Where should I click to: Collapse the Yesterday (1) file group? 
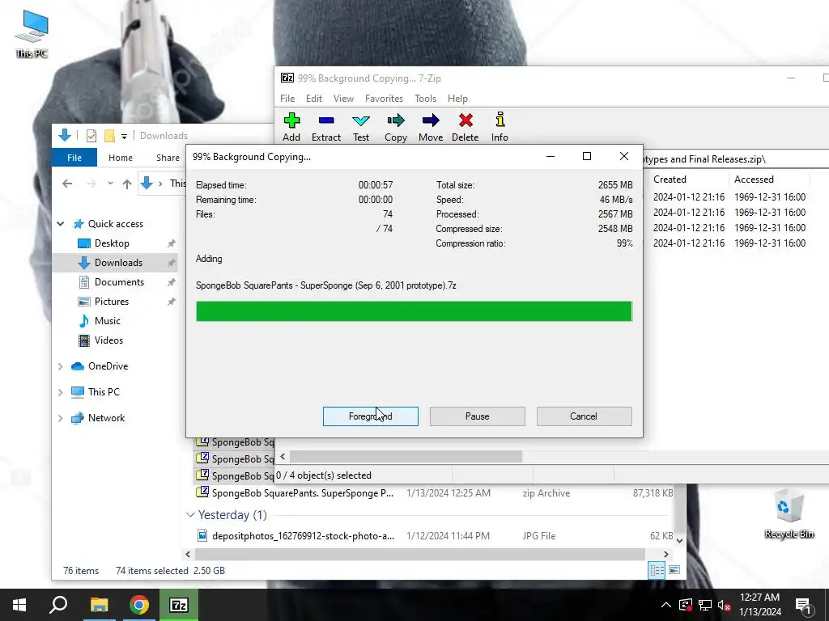coord(190,515)
